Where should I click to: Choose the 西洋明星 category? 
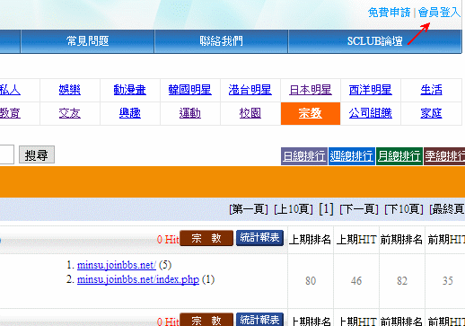(371, 90)
